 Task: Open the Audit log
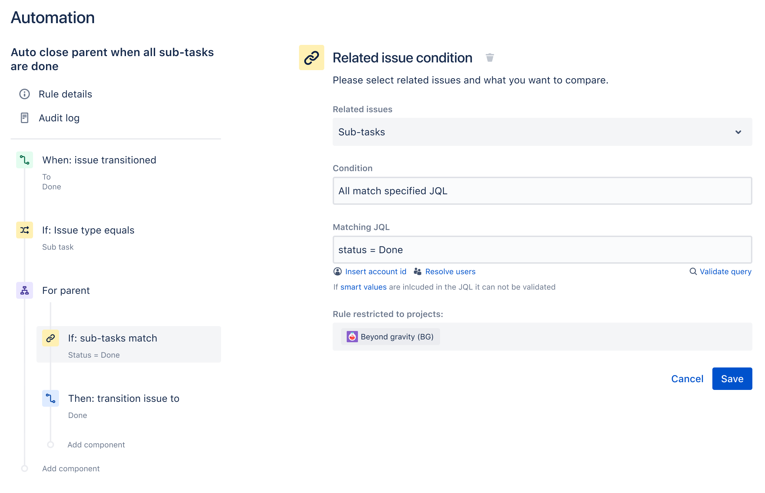click(59, 118)
